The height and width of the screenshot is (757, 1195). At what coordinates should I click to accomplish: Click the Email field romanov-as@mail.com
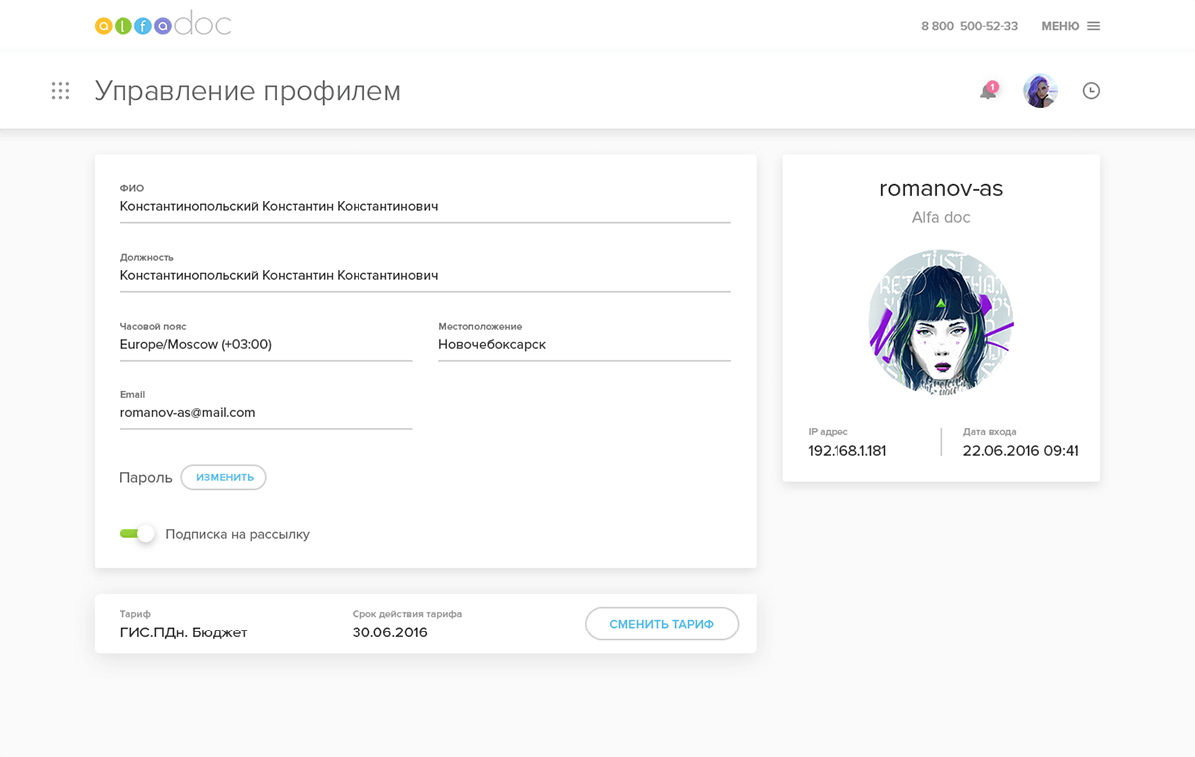265,413
